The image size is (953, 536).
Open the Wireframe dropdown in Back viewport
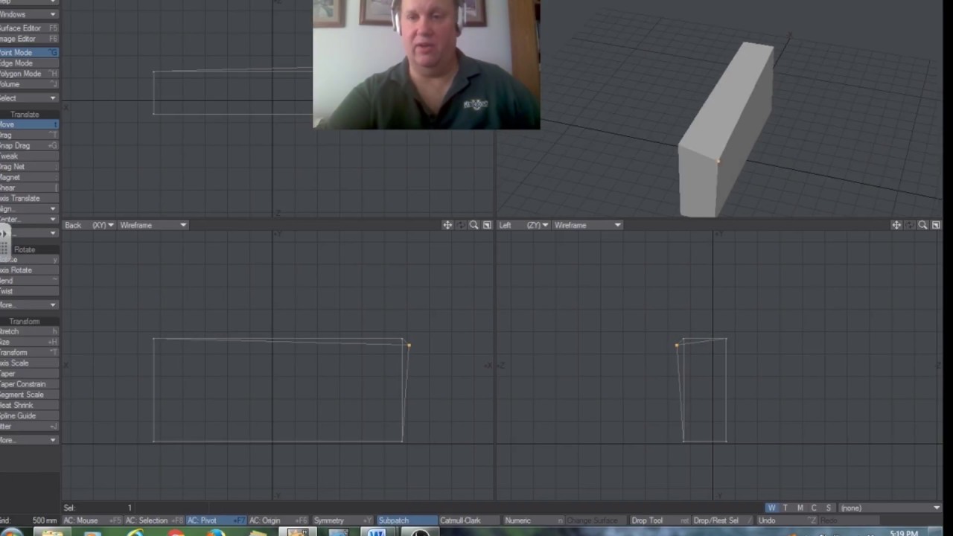[x=152, y=225]
